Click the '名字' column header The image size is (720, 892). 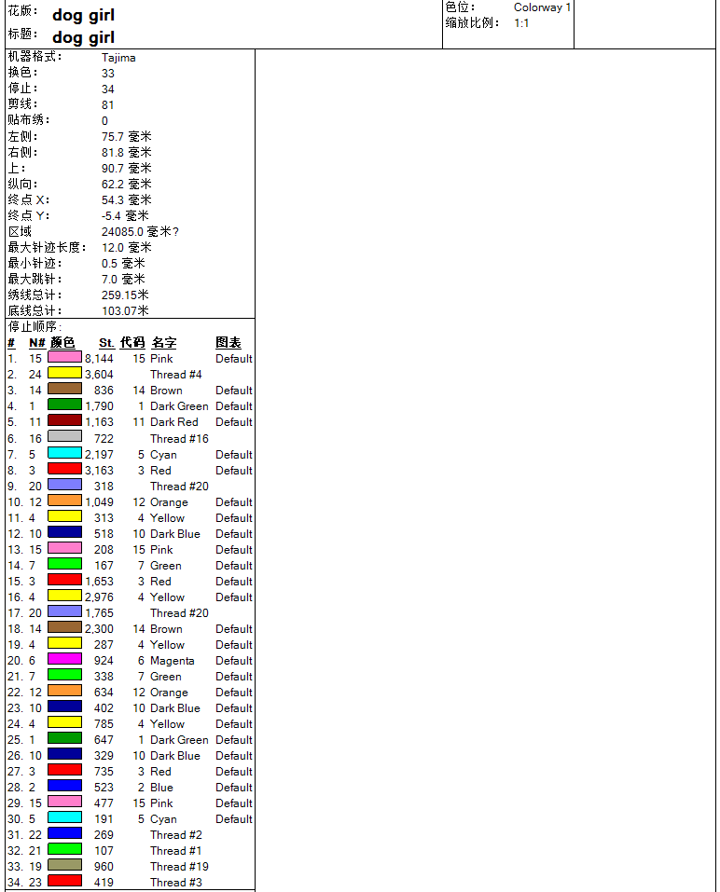pyautogui.click(x=164, y=342)
